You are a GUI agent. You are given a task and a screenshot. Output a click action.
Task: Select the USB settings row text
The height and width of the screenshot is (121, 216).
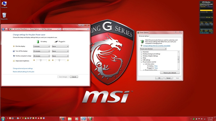point(146,60)
